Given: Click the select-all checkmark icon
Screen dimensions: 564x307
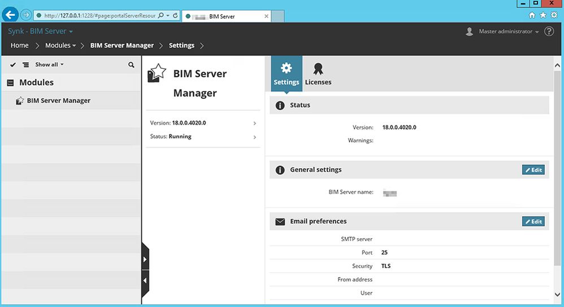Looking at the screenshot, I should click(x=13, y=65).
